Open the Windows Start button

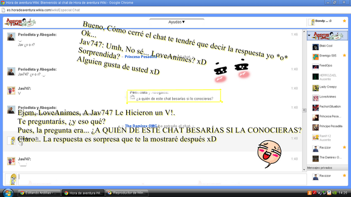coord(8,193)
